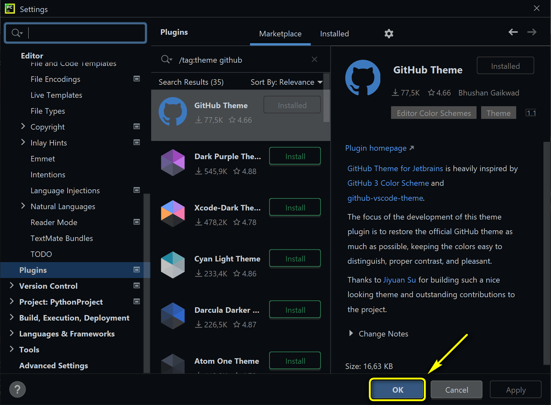Open GitHub 3 Color Scheme link

tap(388, 183)
